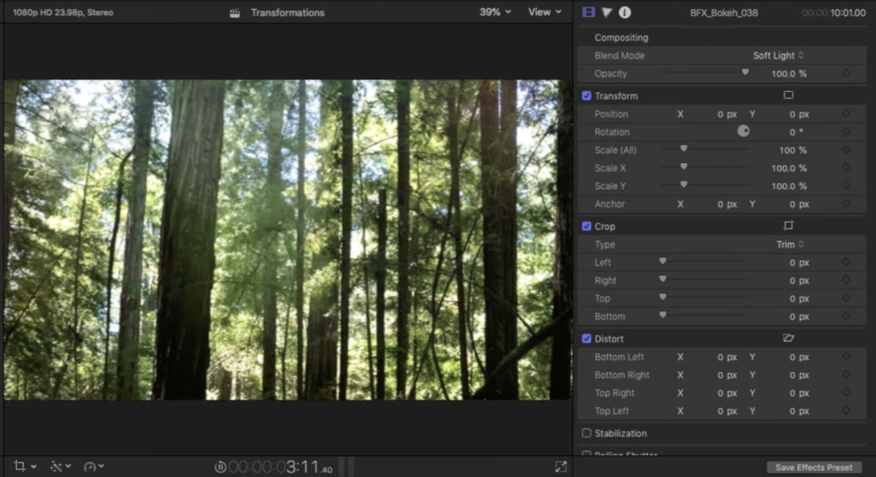Disable the Transform checkbox
The width and height of the screenshot is (876, 477).
(586, 96)
